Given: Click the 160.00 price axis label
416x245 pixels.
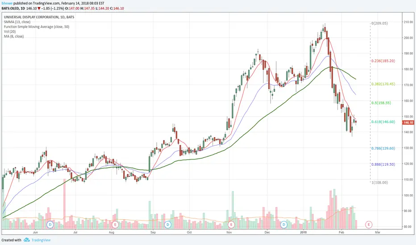Looking at the screenshot, I should point(408,101).
